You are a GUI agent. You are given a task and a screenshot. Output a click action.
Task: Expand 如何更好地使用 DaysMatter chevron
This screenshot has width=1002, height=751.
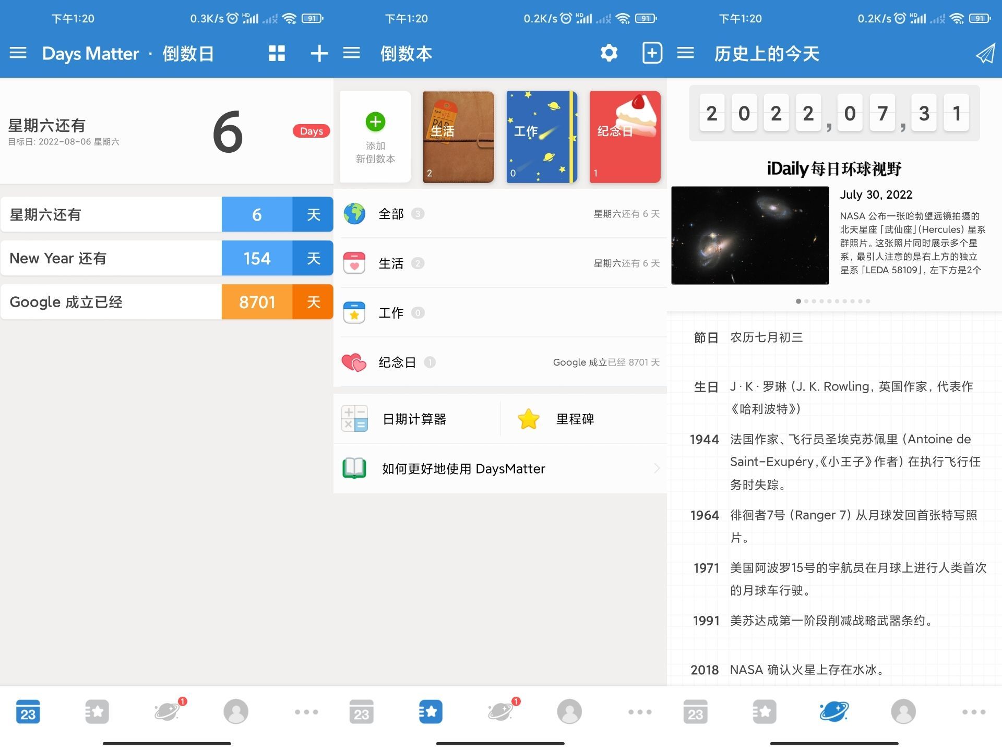coord(657,469)
